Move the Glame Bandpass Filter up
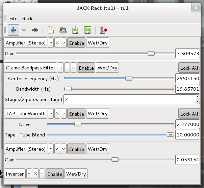Image resolution: width=204 pixels, height=188 pixels. [61, 68]
